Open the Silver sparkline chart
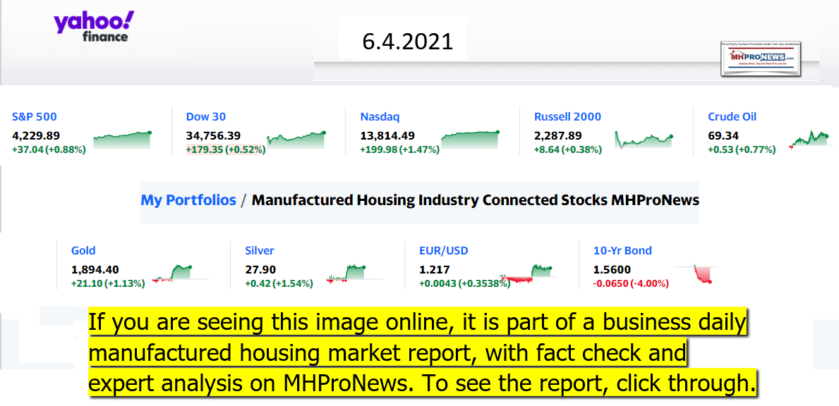Viewport: 839px width, 406px height. tap(346, 273)
